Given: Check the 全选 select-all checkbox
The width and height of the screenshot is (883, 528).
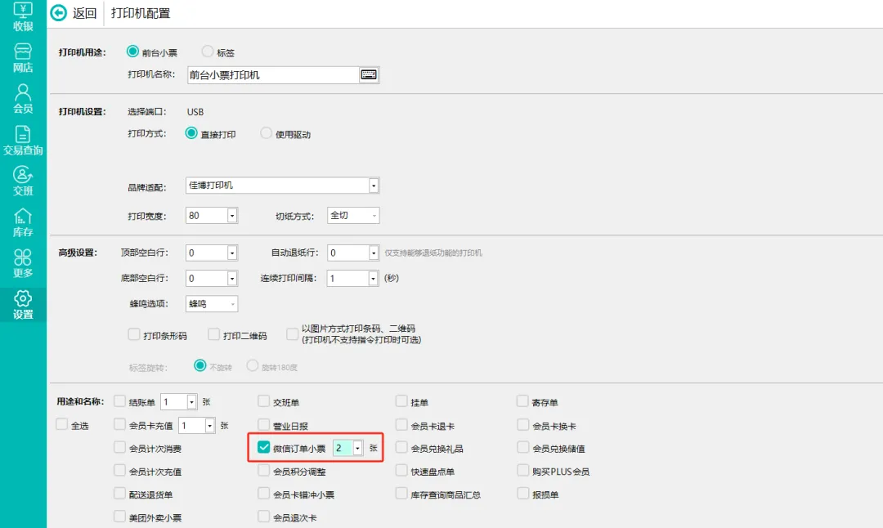Looking at the screenshot, I should tap(61, 425).
